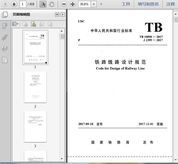Zoom out with the minus button
Image resolution: width=178 pixels, height=164 pixels.
(x=64, y=4)
